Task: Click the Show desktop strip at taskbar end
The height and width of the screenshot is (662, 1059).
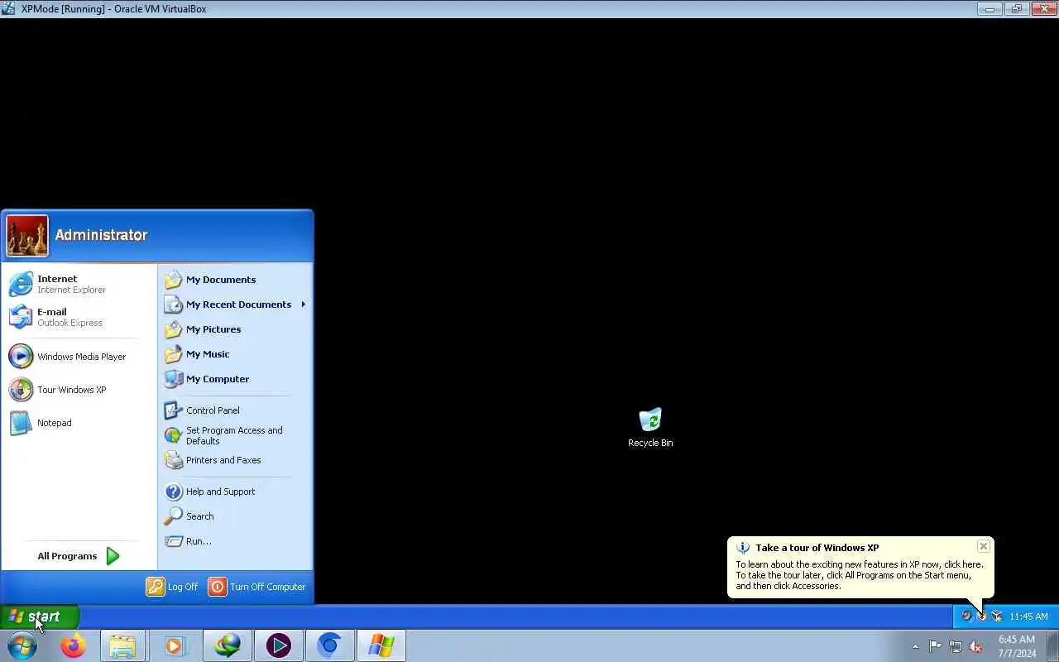Action: [1053, 645]
